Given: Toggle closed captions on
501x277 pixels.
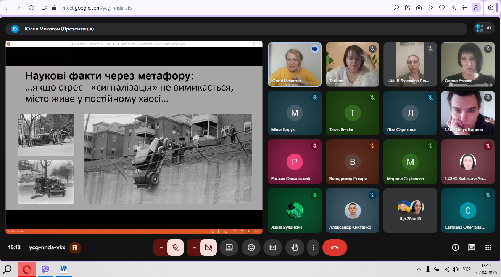Looking at the screenshot, I should (x=273, y=247).
